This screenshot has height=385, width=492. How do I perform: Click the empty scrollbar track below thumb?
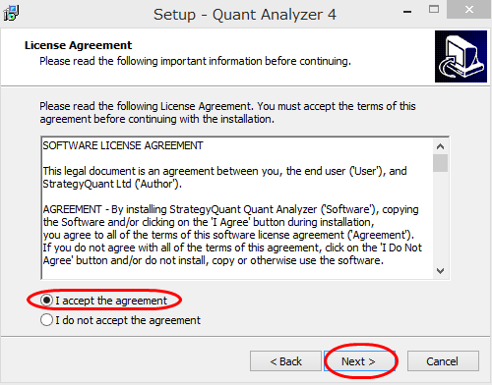440,218
